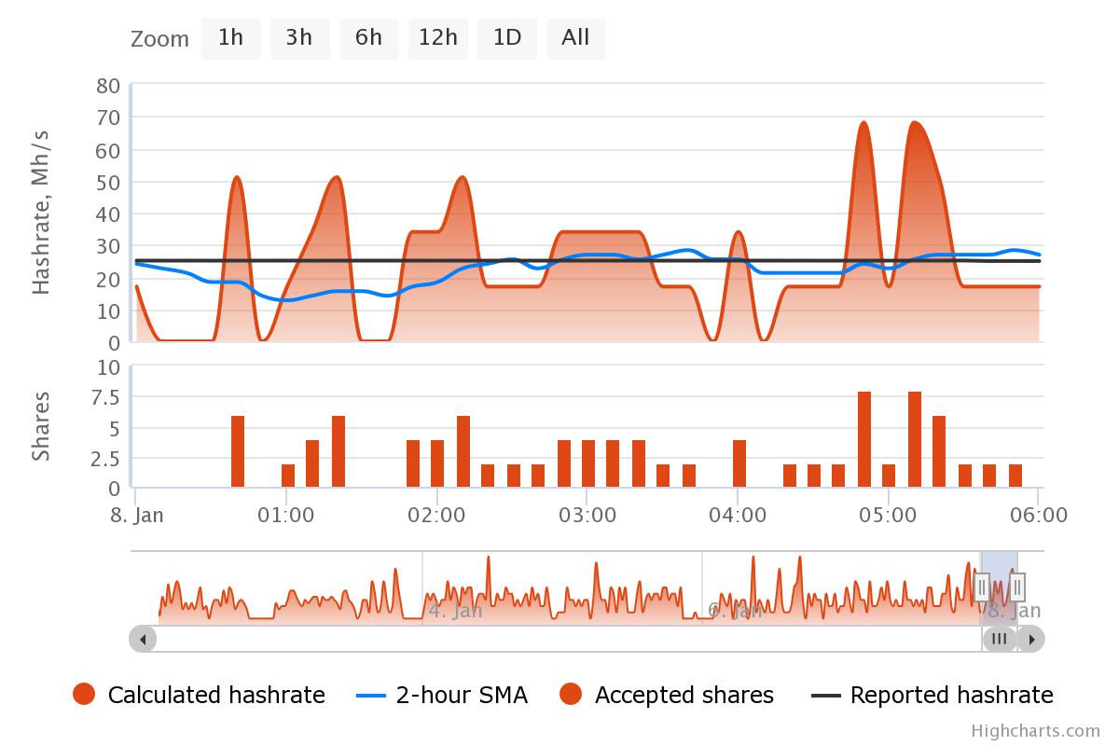
Task: Toggle Calculated hashrate series in legend
Action: click(x=216, y=695)
